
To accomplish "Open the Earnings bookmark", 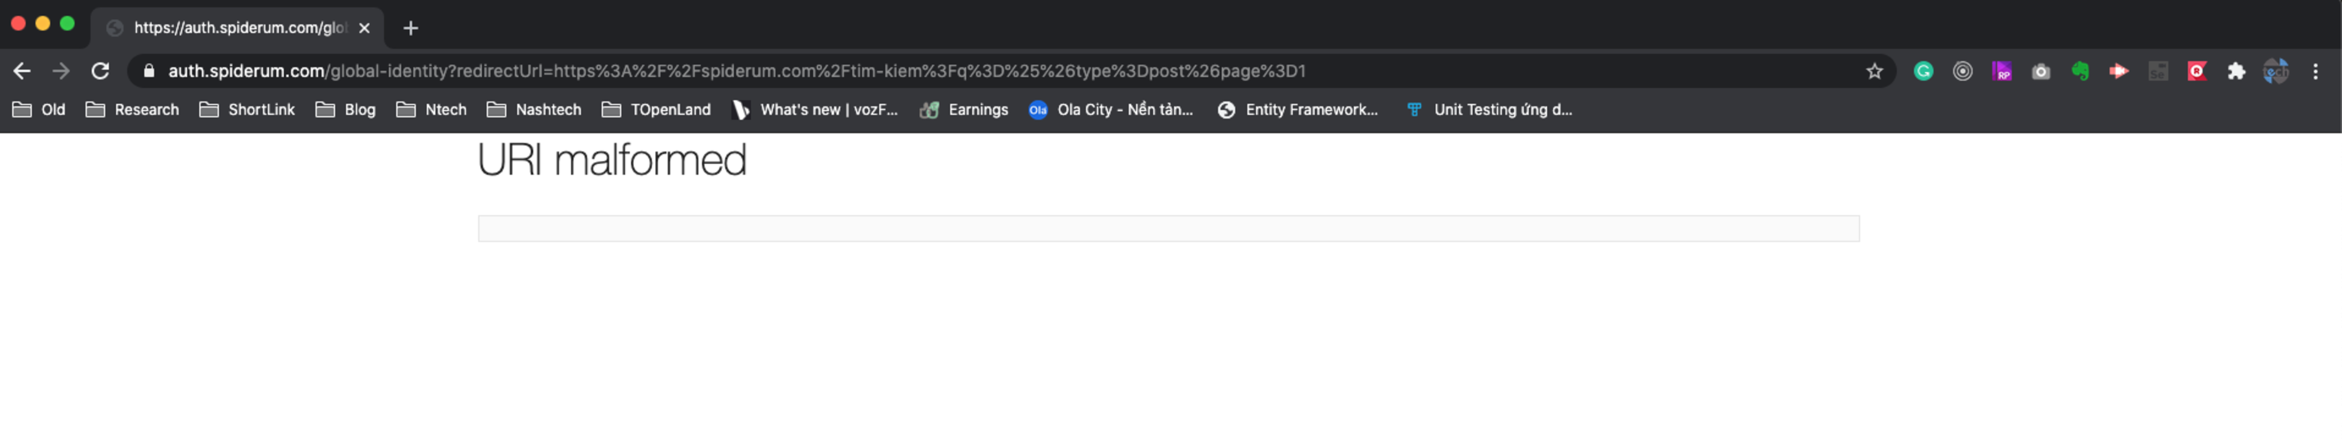I will pos(964,109).
